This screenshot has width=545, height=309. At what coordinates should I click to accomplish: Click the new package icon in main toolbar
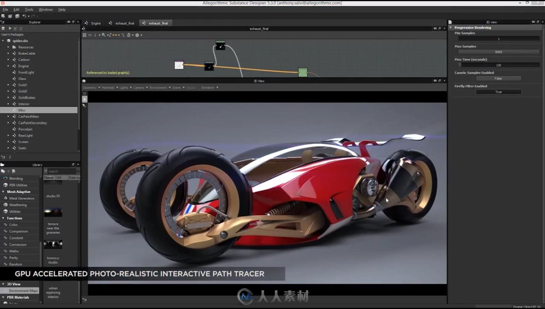3,16
